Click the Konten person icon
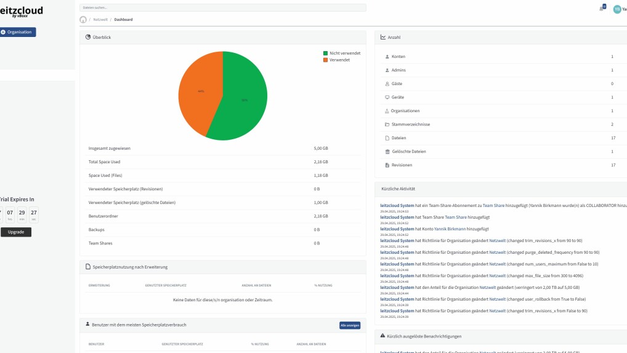This screenshot has width=627, height=353. click(387, 57)
